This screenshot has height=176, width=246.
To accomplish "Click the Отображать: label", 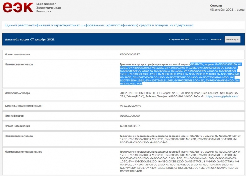I will 201,39.
